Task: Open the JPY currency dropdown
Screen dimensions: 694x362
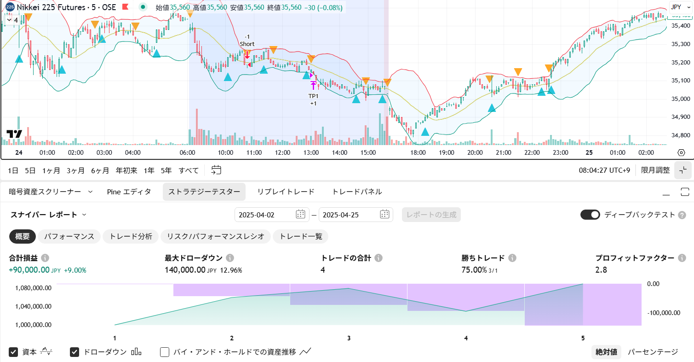Action: (x=680, y=7)
